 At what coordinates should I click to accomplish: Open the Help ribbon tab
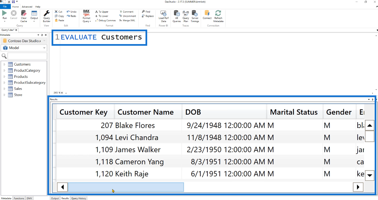38,7
